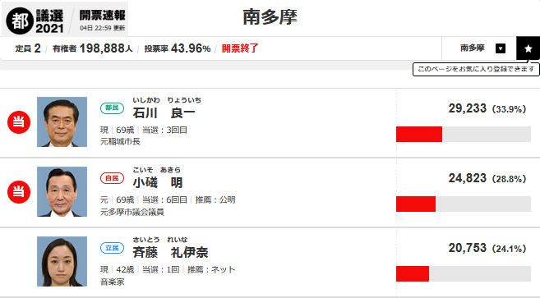
Task: Click the 開票速報 header label
Action: click(102, 15)
